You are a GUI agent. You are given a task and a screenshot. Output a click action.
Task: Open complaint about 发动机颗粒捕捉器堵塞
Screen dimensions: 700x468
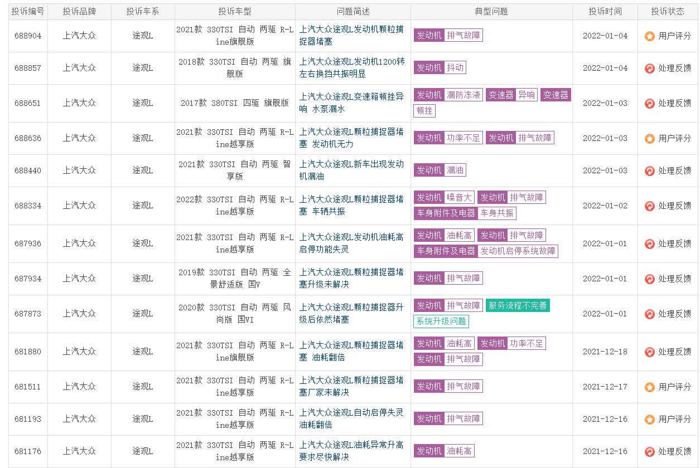(351, 36)
